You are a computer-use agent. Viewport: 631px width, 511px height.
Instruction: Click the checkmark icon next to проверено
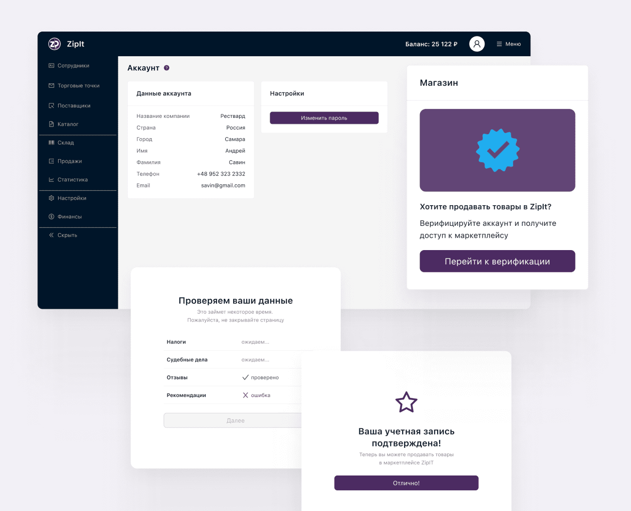click(x=245, y=377)
